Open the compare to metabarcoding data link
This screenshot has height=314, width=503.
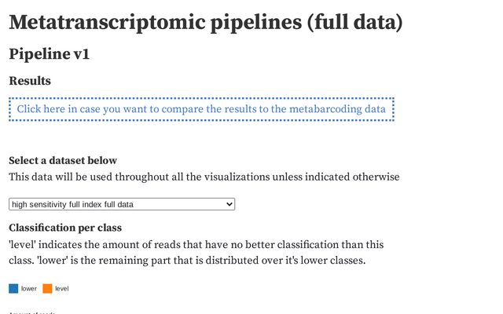201,109
